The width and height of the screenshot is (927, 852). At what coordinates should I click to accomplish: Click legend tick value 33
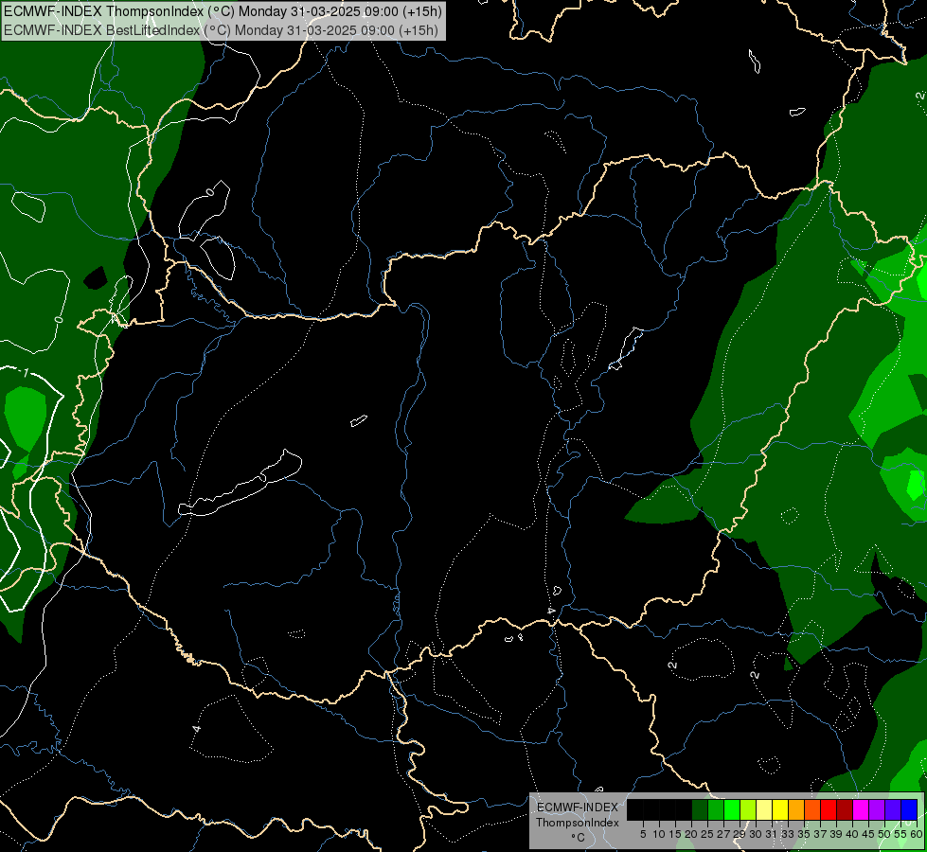(788, 834)
